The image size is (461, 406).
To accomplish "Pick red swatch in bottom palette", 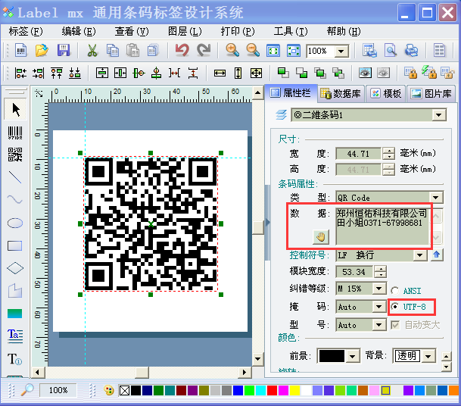I will coord(272,390).
